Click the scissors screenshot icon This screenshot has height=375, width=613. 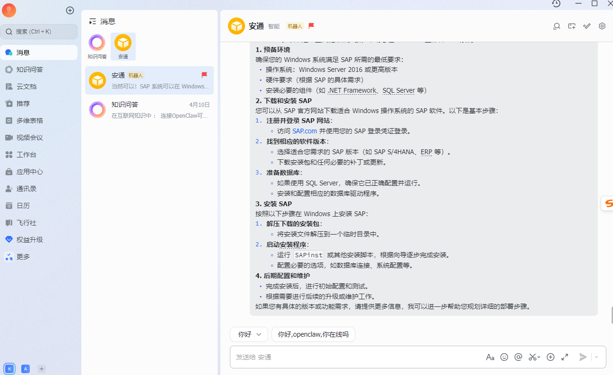point(533,357)
